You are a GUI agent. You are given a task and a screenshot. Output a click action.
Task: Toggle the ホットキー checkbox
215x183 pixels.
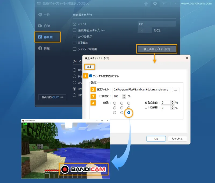click(74, 24)
